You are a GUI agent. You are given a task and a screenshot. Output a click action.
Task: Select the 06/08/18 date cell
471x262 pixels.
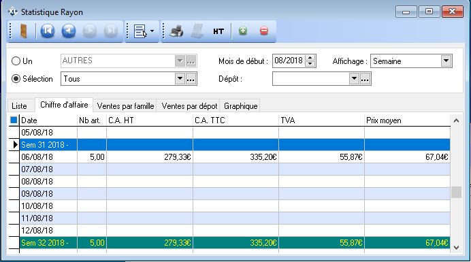pyautogui.click(x=48, y=157)
